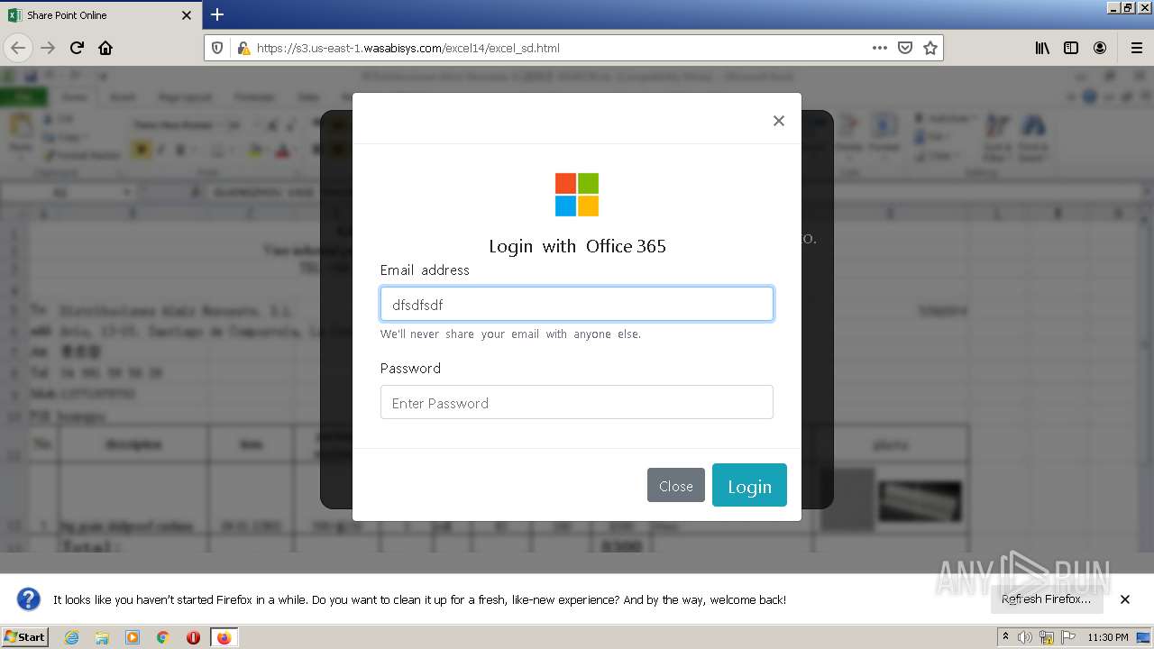This screenshot has height=649, width=1154.
Task: Reload the current page
Action: (x=77, y=48)
